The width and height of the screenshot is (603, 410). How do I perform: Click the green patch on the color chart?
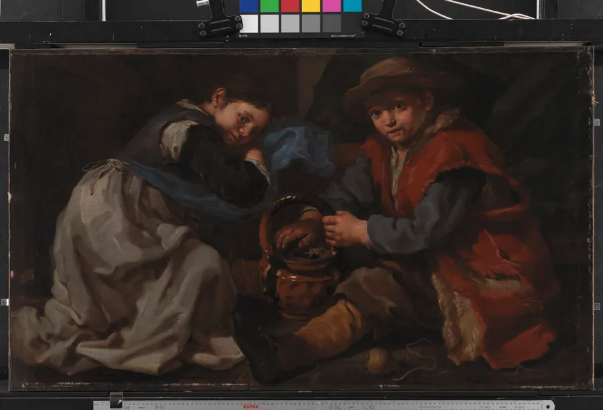tap(269, 6)
